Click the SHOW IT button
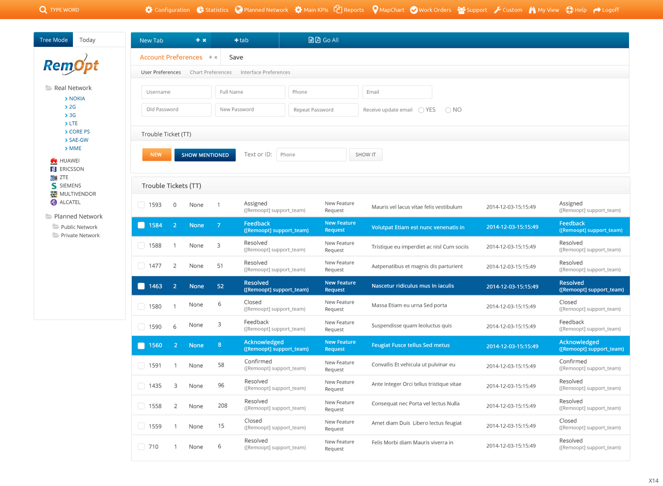This screenshot has height=486, width=663. 366,155
